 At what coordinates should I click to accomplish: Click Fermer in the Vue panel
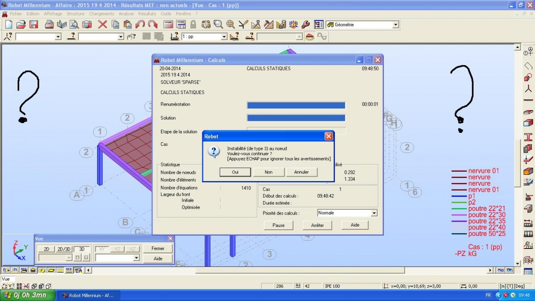coord(158,249)
